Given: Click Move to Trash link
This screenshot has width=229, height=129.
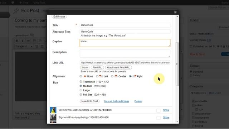Looking at the screenshot, I should click(x=198, y=54).
